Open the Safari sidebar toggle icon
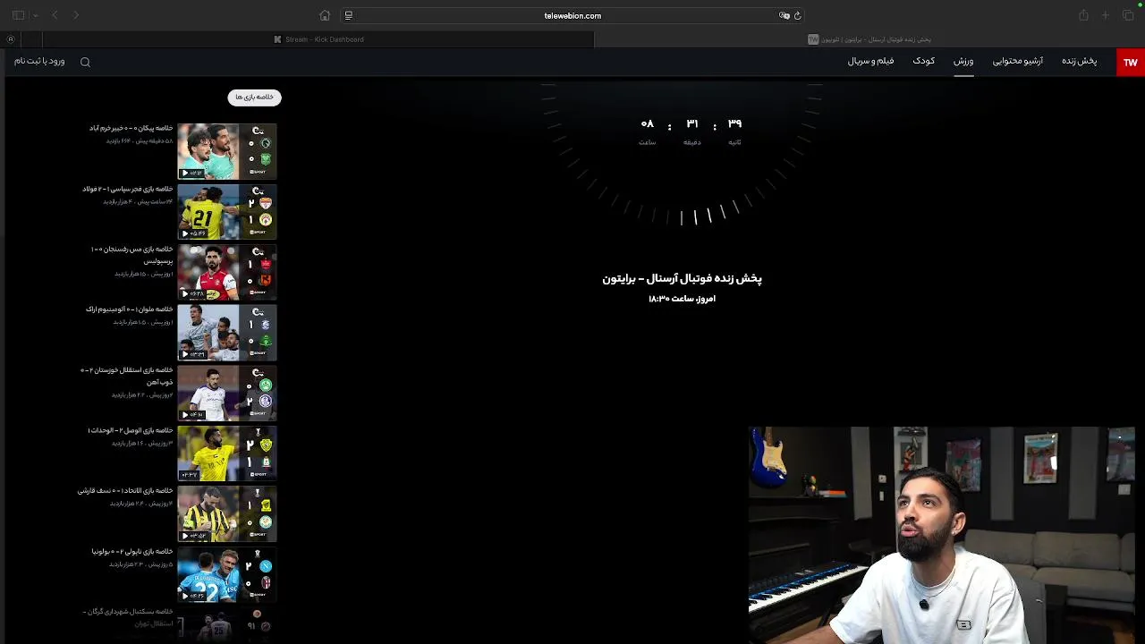This screenshot has width=1145, height=644. 18,15
